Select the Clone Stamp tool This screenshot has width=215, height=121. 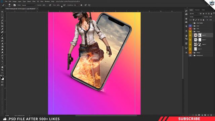click(2, 38)
